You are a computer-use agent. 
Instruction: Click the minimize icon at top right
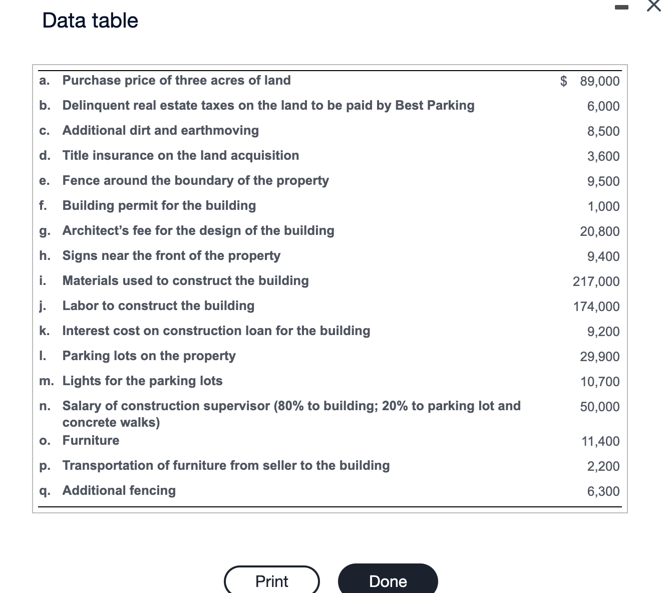click(x=621, y=7)
